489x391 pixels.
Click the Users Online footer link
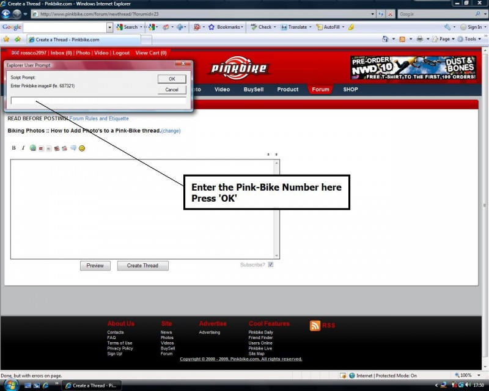(260, 343)
